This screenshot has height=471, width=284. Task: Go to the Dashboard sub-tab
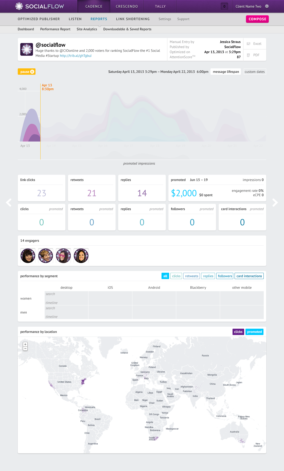26,29
